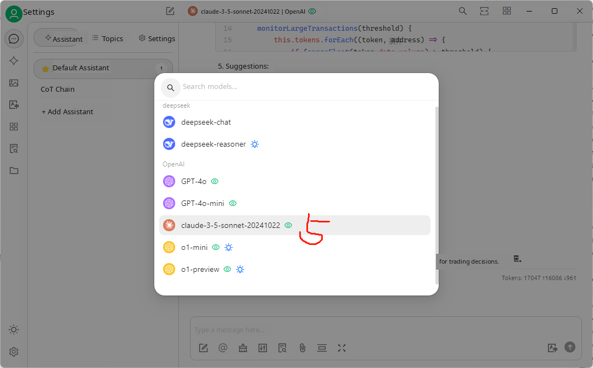Click the icon after 'for trading decisions.'
Image resolution: width=593 pixels, height=368 pixels.
coord(517,259)
